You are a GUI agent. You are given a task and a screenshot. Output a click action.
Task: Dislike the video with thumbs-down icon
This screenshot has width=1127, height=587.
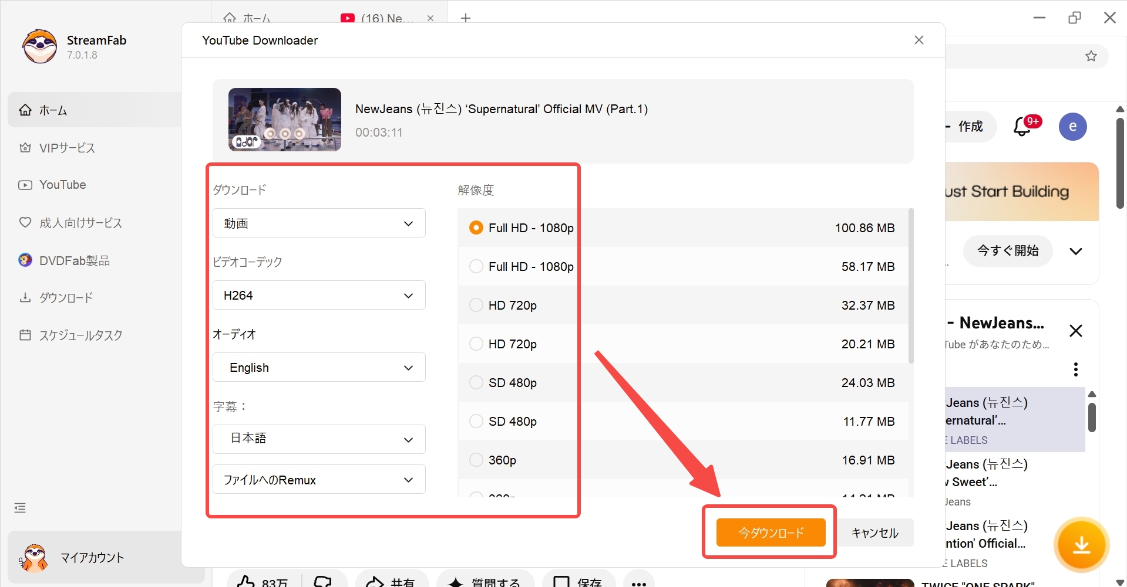tap(324, 582)
